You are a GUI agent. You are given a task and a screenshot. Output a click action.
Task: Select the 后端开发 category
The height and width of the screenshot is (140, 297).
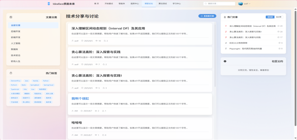[15, 31]
